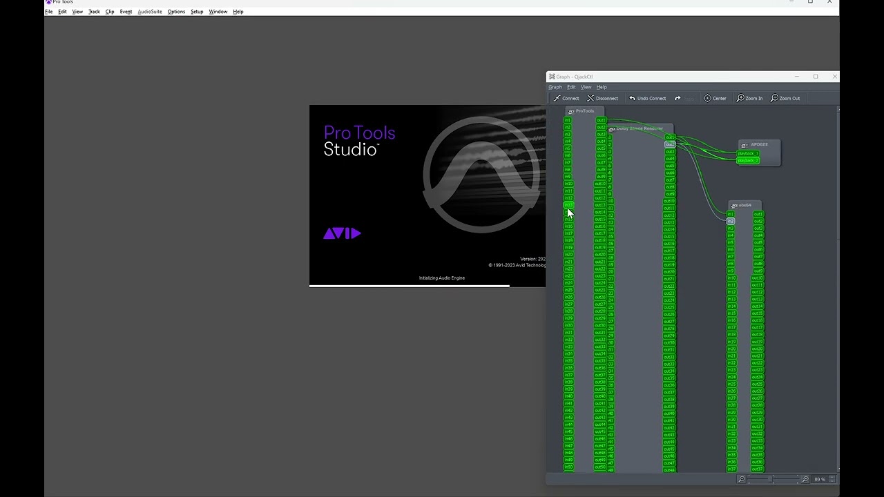Image resolution: width=884 pixels, height=497 pixels.
Task: Click the ProTools node title label
Action: click(585, 111)
